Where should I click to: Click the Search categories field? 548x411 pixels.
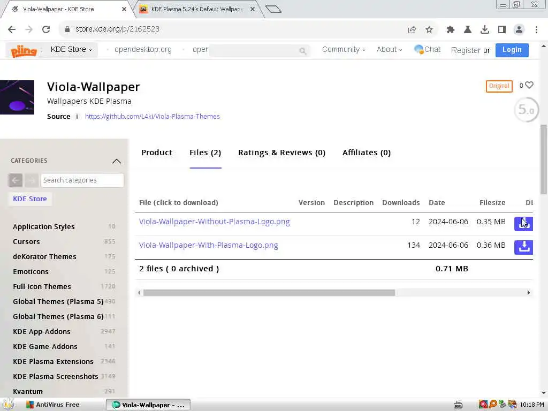(82, 180)
